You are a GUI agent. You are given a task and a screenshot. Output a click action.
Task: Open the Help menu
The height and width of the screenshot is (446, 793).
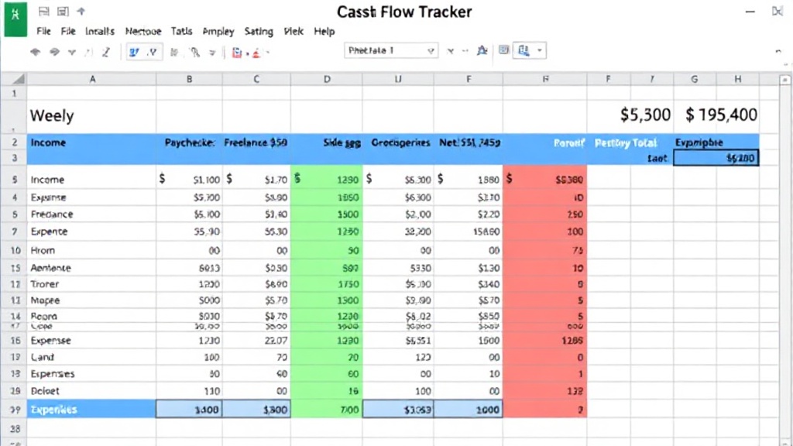point(324,31)
